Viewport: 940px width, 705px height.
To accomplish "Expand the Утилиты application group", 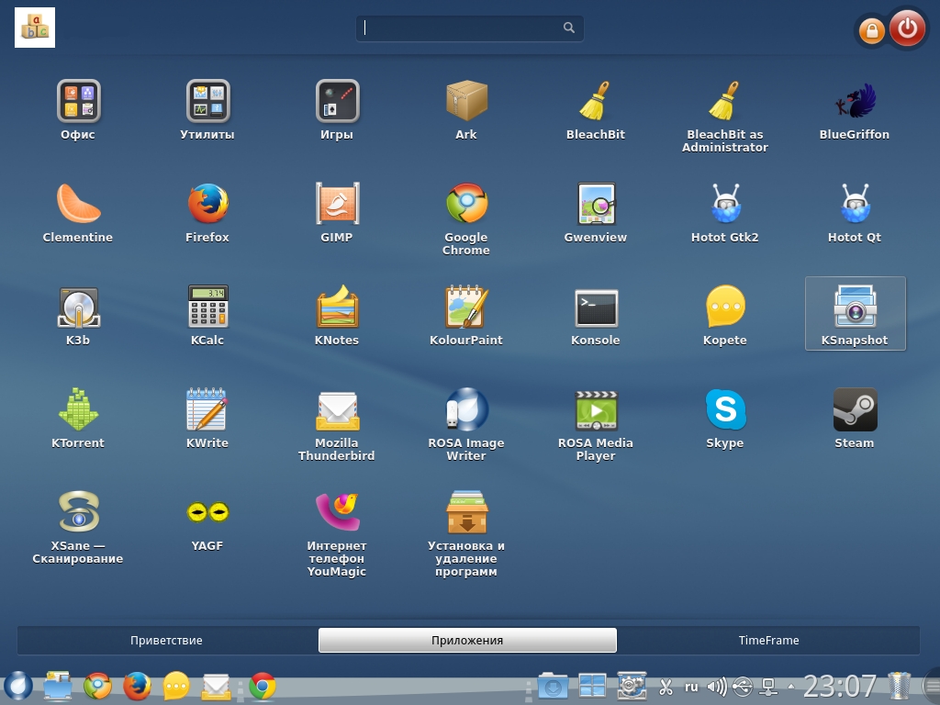I will 207,103.
